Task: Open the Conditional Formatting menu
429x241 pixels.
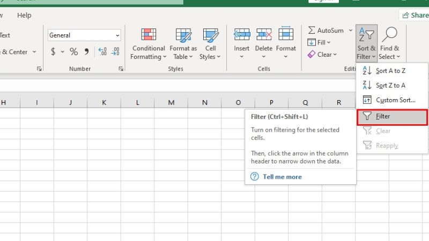Action: [149, 44]
